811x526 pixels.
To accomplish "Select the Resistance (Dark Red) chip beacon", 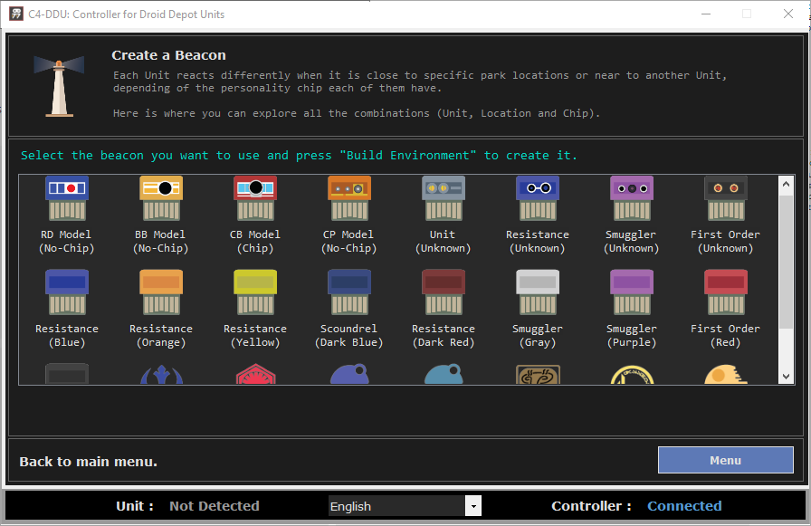I will (x=444, y=310).
